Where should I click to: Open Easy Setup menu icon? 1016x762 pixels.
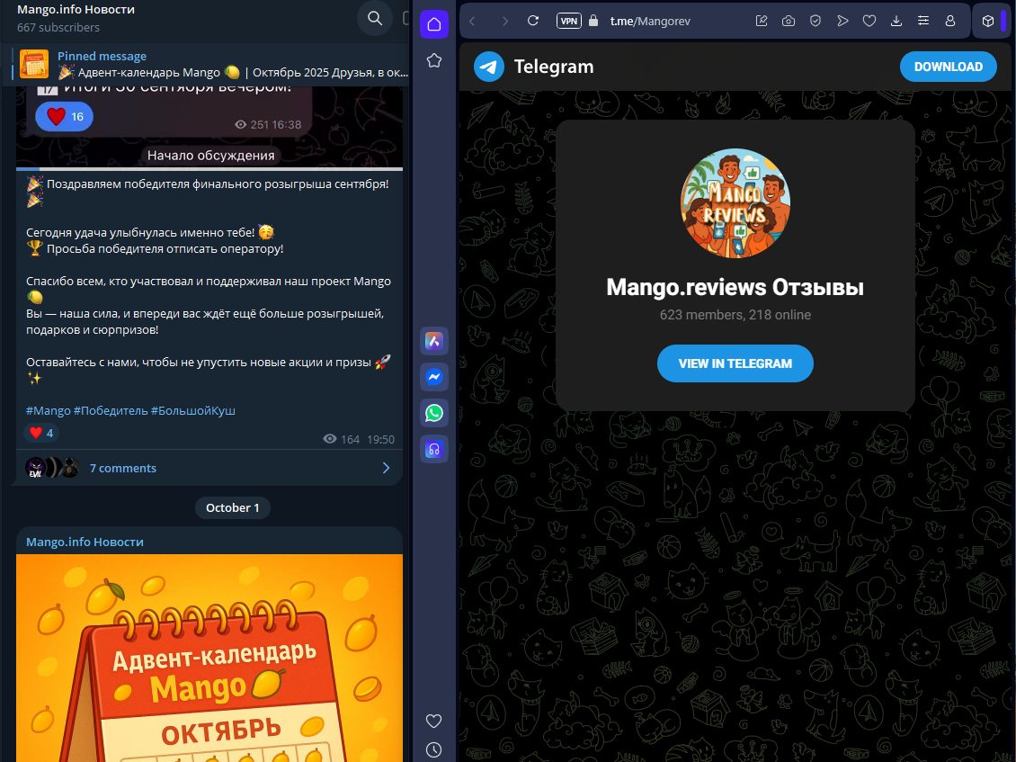click(x=923, y=21)
